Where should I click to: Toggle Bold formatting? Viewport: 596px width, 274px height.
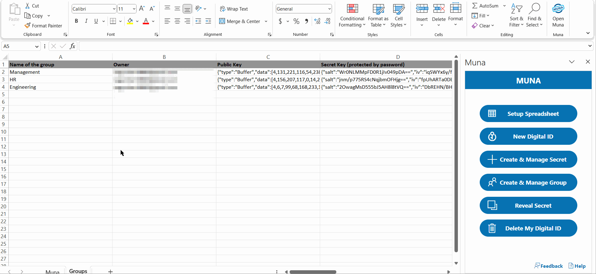click(76, 21)
